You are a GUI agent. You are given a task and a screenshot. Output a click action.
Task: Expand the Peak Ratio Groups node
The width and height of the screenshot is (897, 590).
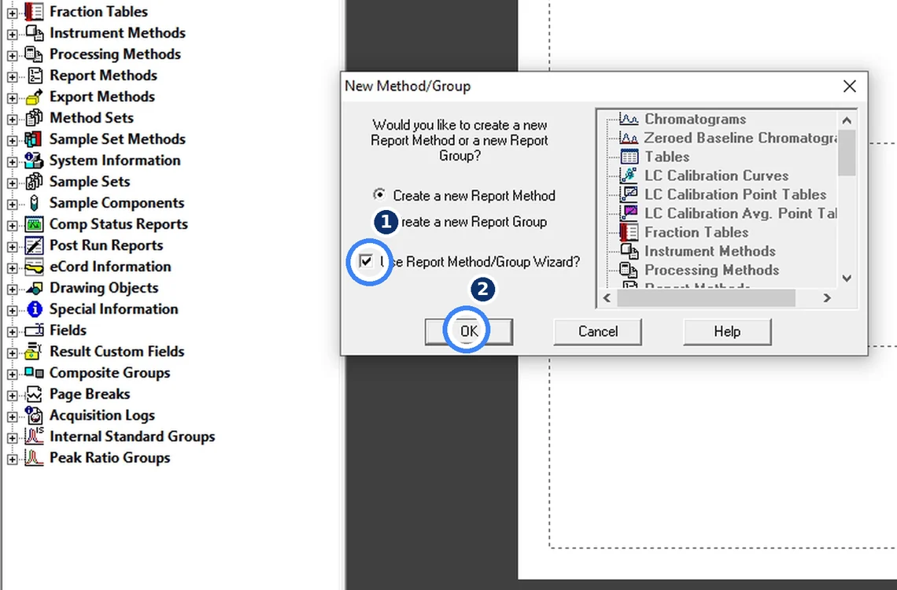[12, 459]
